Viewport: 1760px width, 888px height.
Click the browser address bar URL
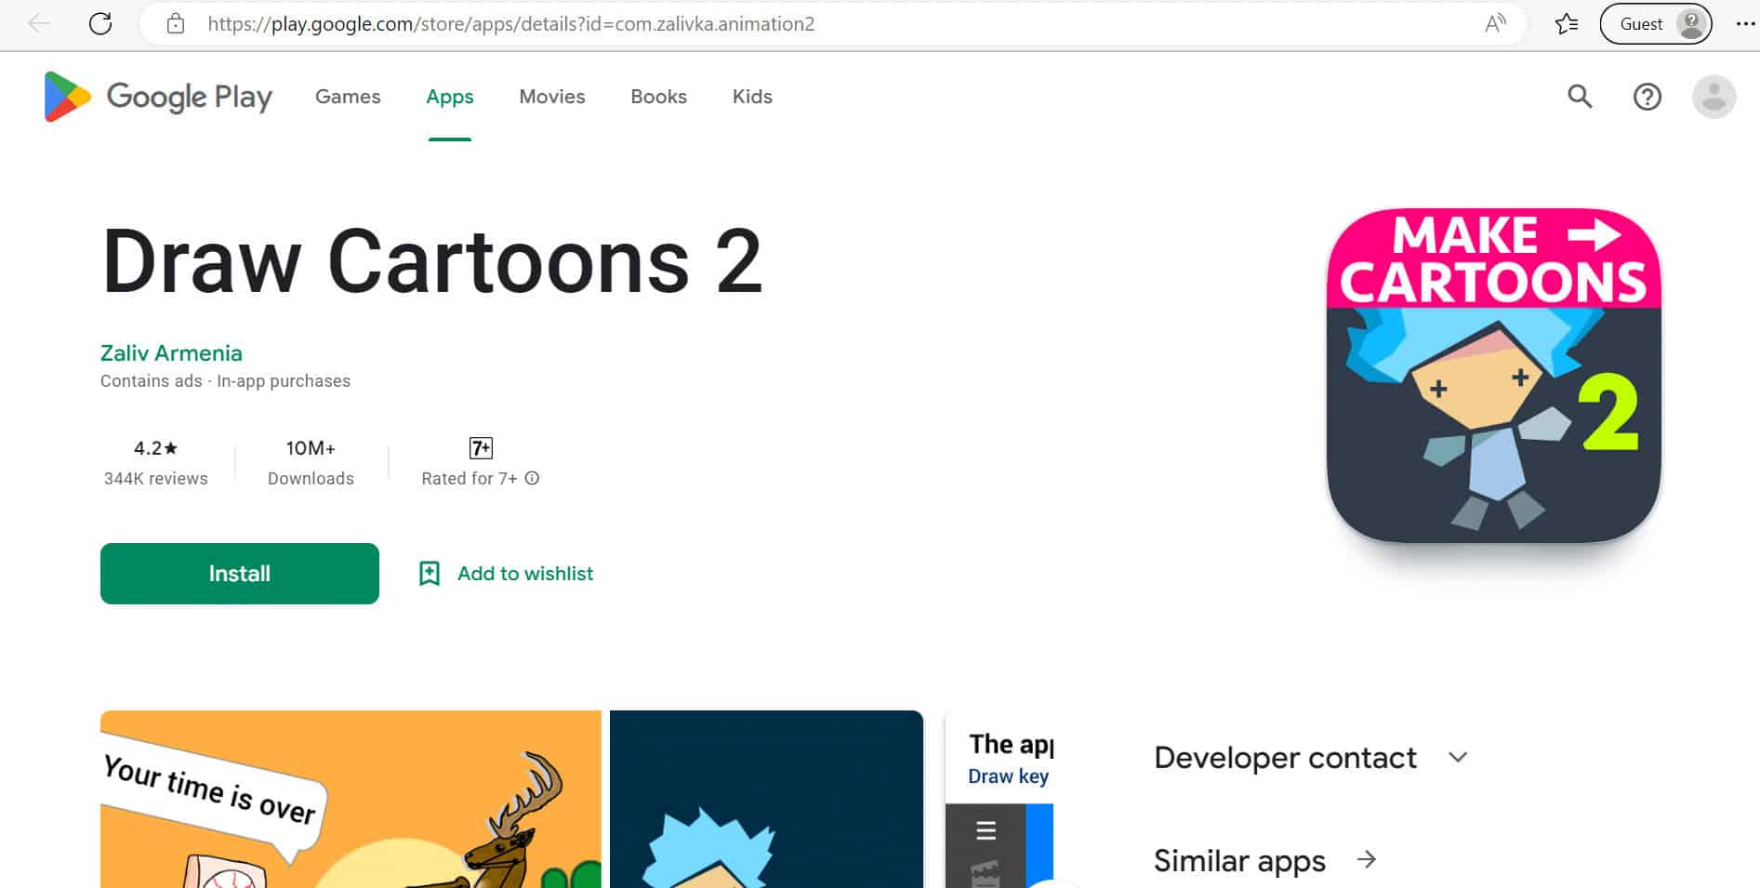[x=511, y=24]
